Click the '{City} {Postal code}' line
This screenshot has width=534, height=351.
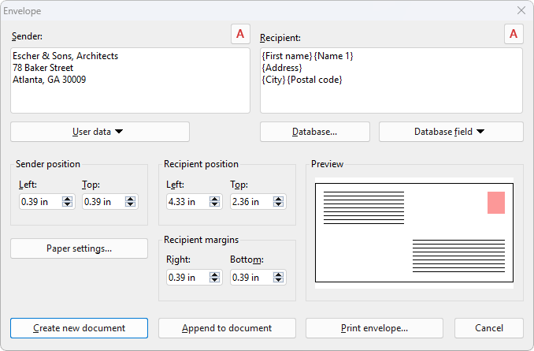pos(302,80)
